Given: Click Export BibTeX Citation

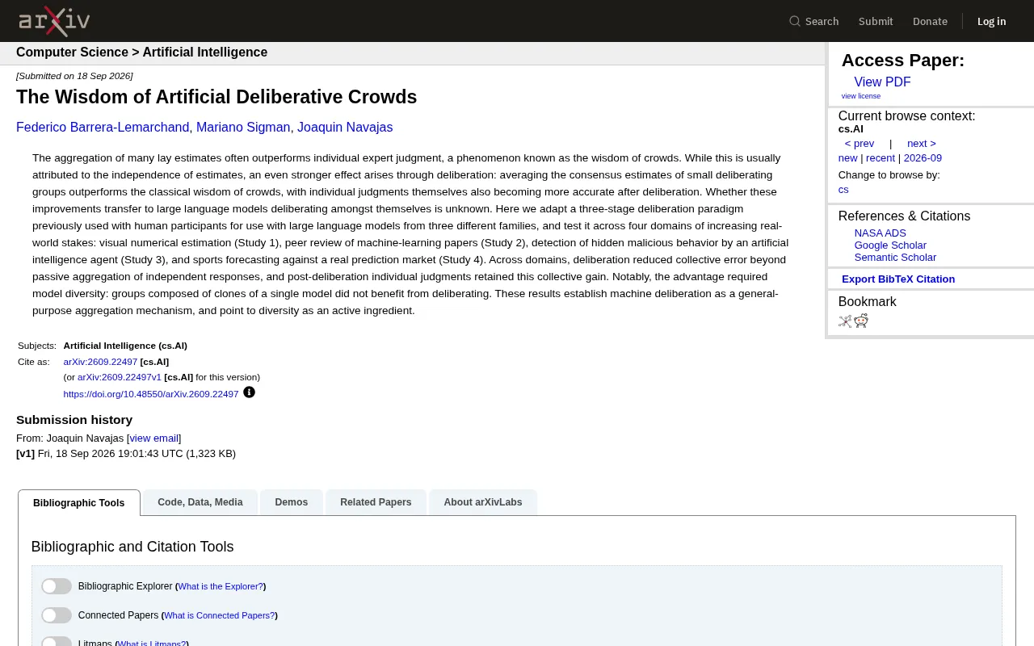Looking at the screenshot, I should click(x=898, y=279).
